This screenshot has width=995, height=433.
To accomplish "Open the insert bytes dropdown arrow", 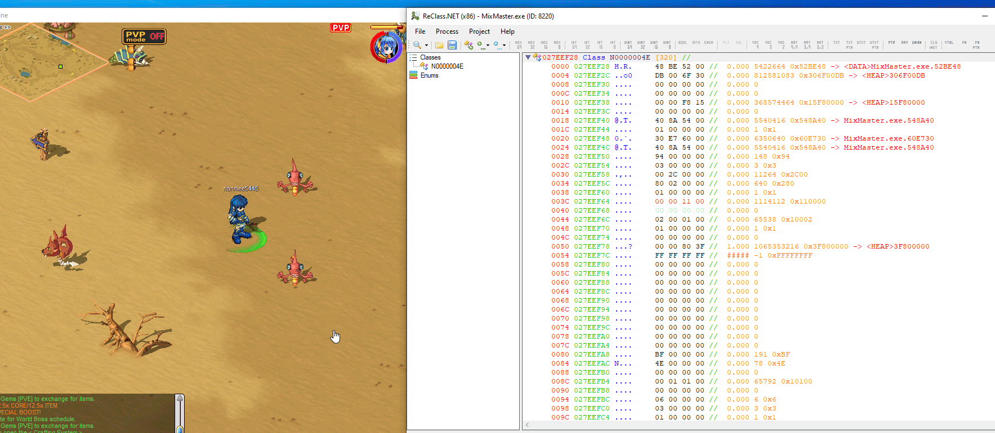I will coord(504,45).
